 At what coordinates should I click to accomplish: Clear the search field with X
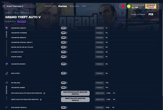coord(34,6)
